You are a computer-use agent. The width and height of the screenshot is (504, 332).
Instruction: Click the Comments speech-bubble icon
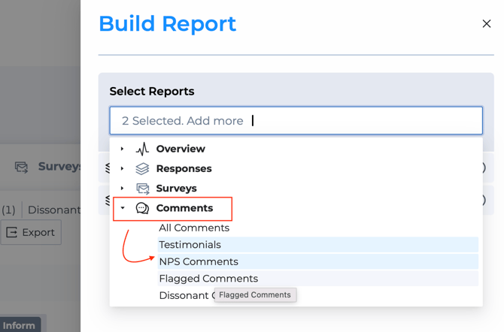[x=142, y=208]
